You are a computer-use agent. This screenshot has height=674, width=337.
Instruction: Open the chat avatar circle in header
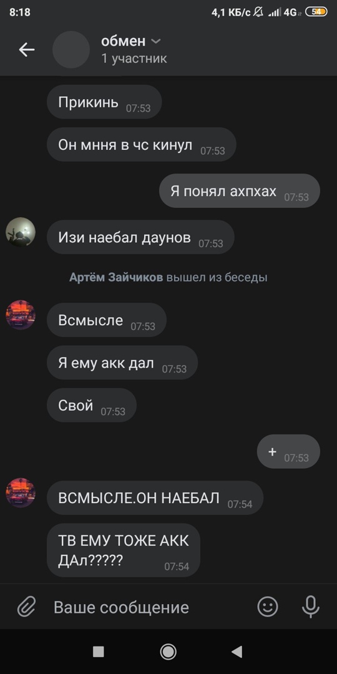71,50
